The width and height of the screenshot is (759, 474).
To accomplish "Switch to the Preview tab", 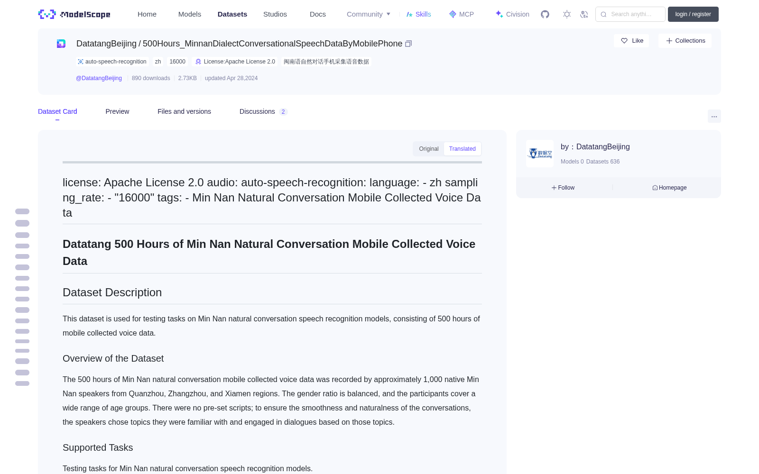I will pos(117,111).
